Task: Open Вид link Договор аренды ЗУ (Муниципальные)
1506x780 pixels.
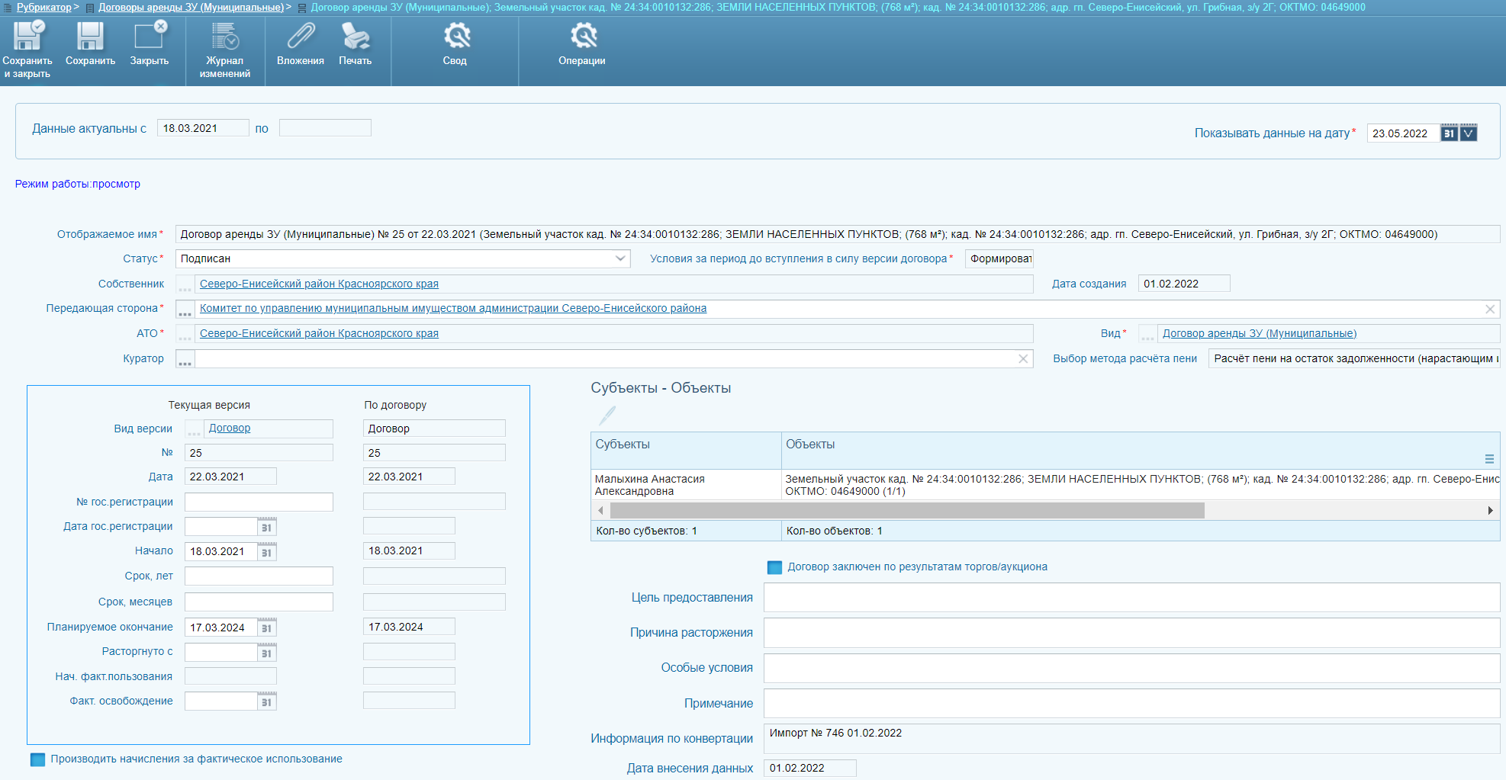Action: click(1260, 333)
